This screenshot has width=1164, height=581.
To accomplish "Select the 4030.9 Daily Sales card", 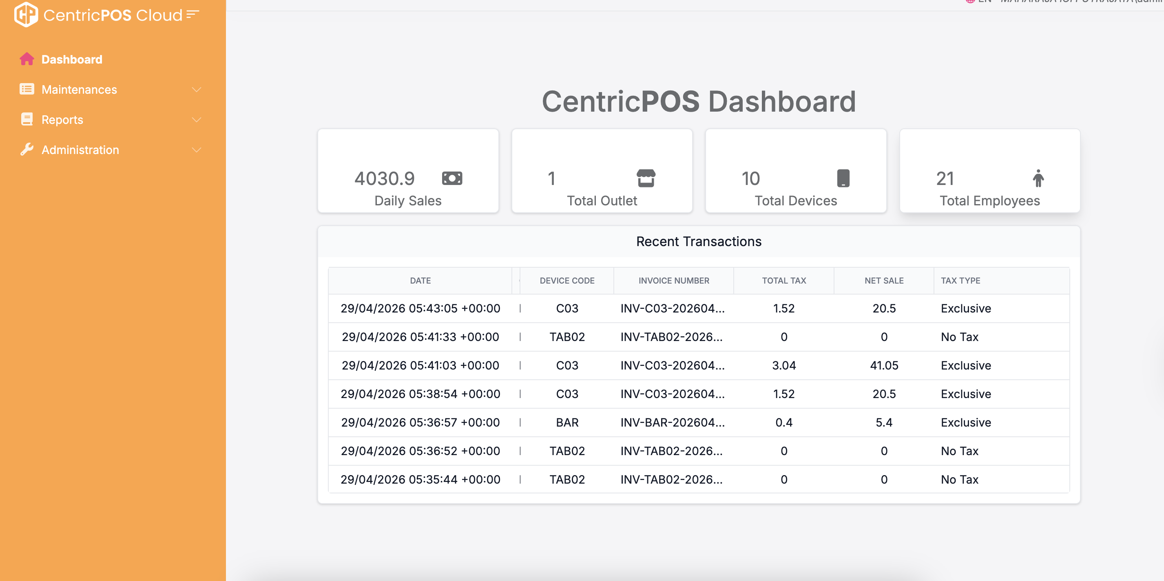I will [408, 171].
